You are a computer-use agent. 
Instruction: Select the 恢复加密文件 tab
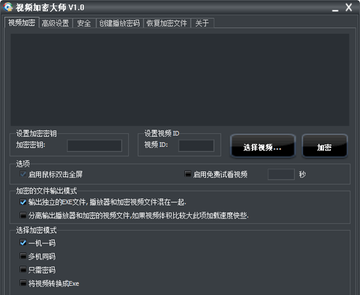167,23
